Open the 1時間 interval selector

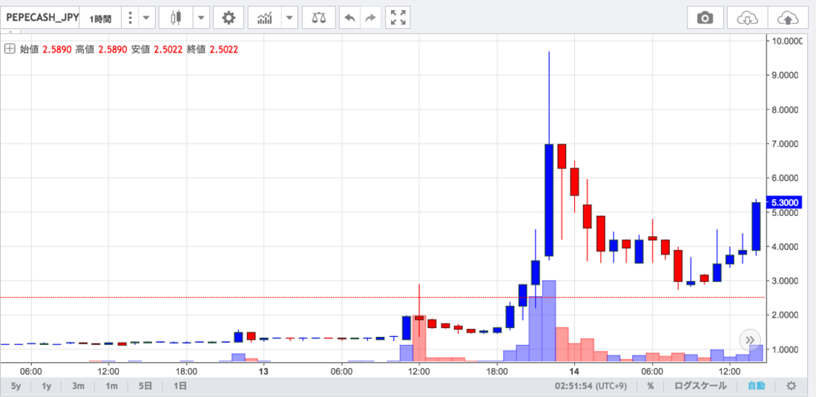(100, 18)
